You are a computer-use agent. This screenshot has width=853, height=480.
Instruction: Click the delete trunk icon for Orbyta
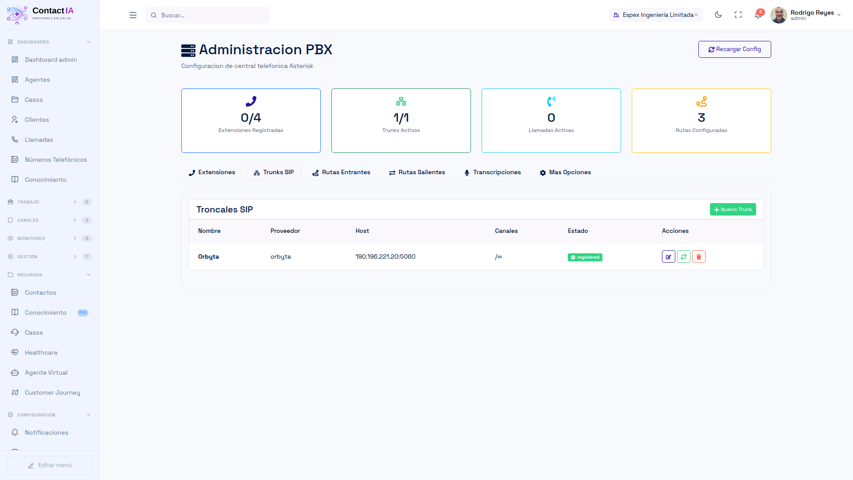coord(698,256)
